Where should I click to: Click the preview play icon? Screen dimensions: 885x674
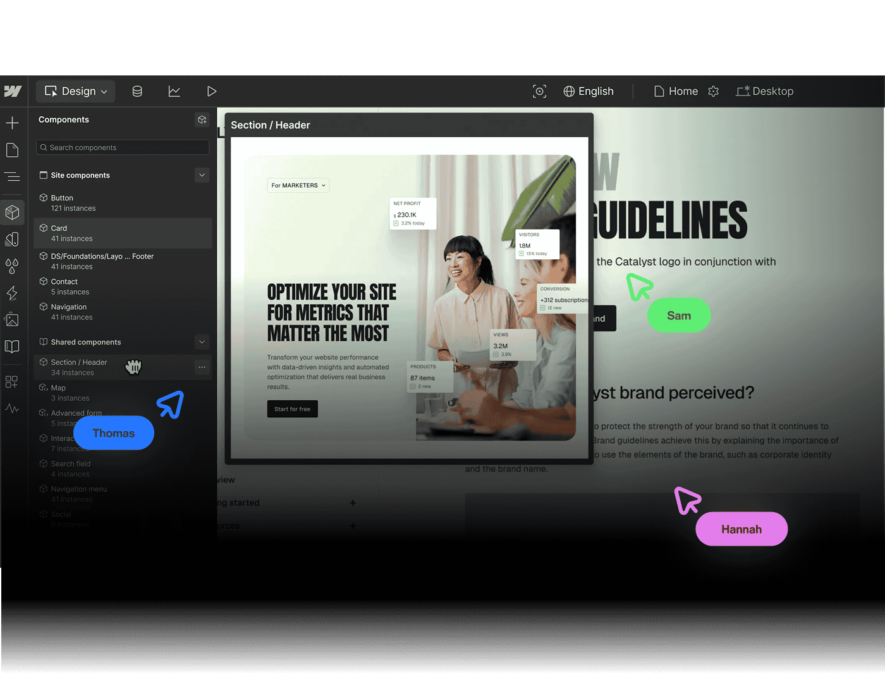[x=212, y=92]
